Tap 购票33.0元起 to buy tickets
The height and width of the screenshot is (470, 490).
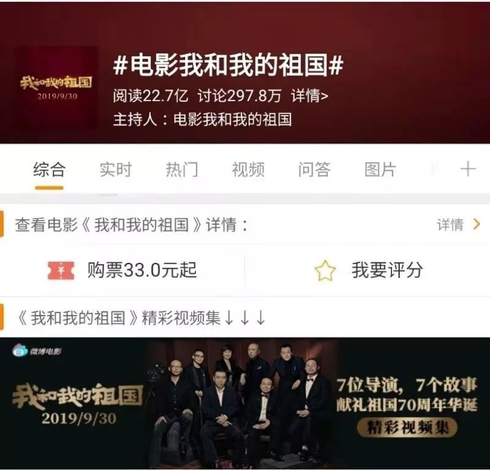click(x=142, y=270)
